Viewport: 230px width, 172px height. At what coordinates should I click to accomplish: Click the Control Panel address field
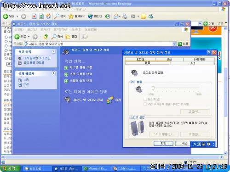[x=100, y=44]
